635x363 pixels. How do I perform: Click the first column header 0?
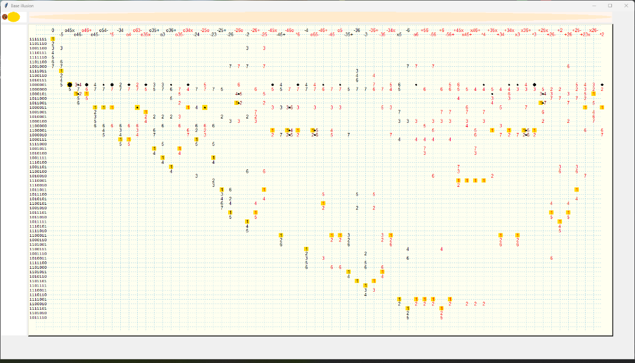click(53, 30)
